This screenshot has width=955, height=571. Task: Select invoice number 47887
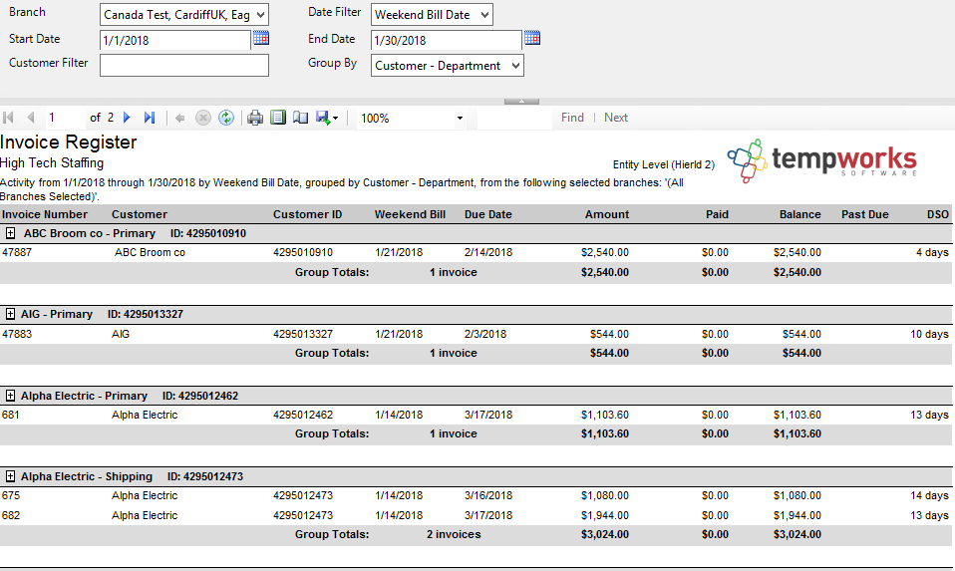pyautogui.click(x=17, y=252)
